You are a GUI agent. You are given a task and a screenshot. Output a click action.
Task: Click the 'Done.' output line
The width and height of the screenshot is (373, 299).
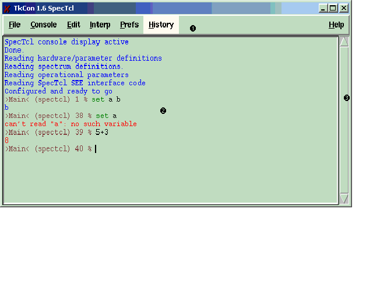14,50
